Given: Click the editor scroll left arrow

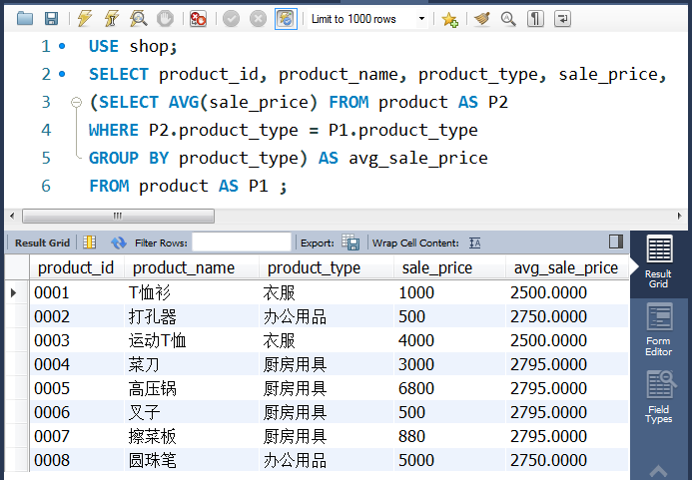Looking at the screenshot, I should (12, 217).
